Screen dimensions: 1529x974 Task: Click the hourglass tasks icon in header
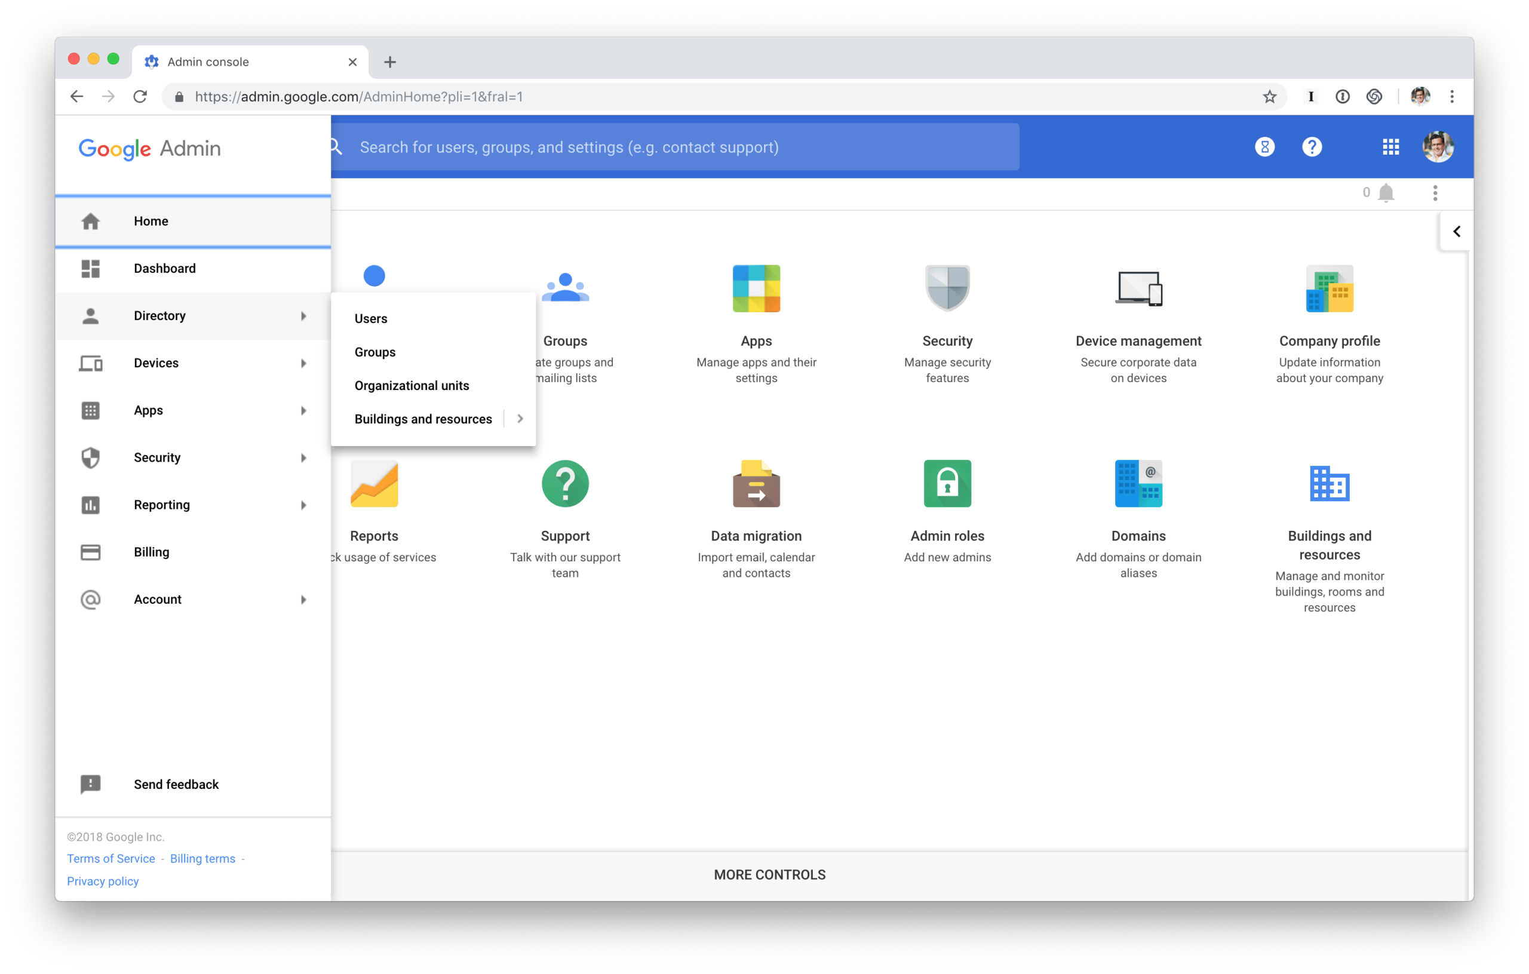[x=1265, y=148]
